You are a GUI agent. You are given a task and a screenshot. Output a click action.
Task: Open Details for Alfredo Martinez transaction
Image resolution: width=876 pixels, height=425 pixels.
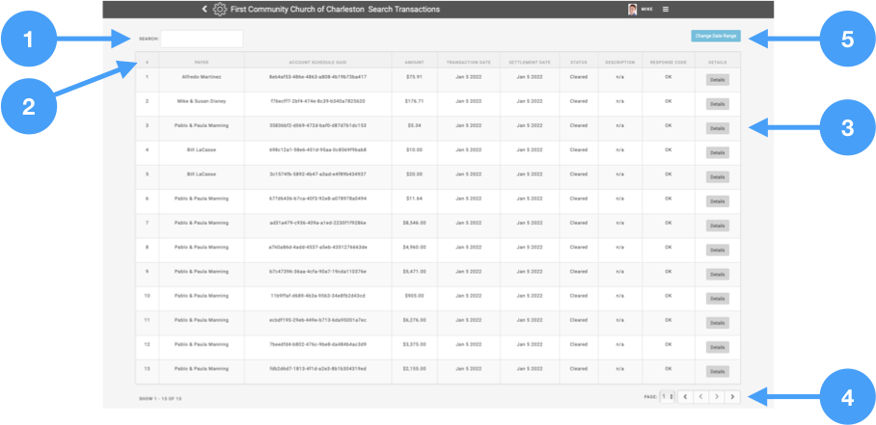[717, 79]
